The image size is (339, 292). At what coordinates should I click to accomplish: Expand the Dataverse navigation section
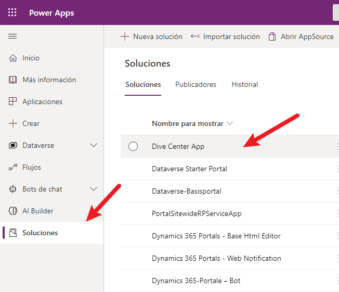point(94,145)
